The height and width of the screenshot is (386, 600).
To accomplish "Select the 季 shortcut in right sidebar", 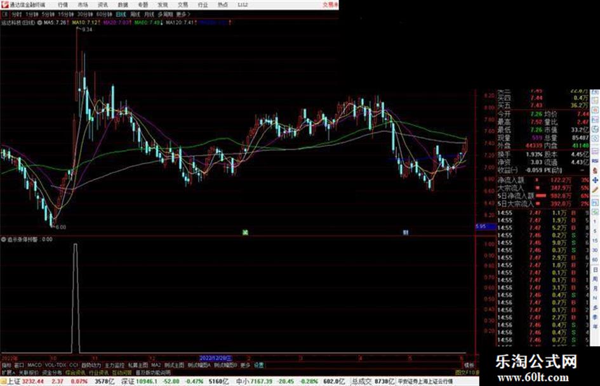I will click(595, 317).
